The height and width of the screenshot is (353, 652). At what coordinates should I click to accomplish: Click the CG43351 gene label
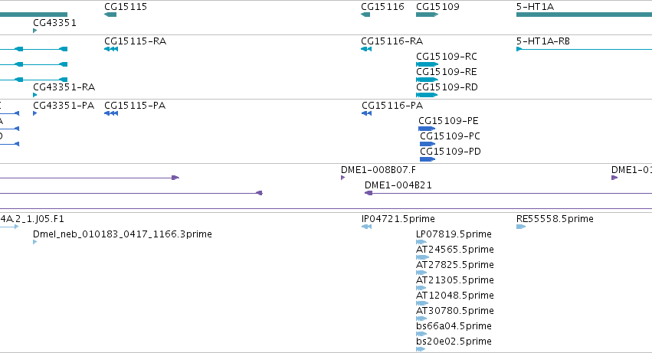(54, 22)
